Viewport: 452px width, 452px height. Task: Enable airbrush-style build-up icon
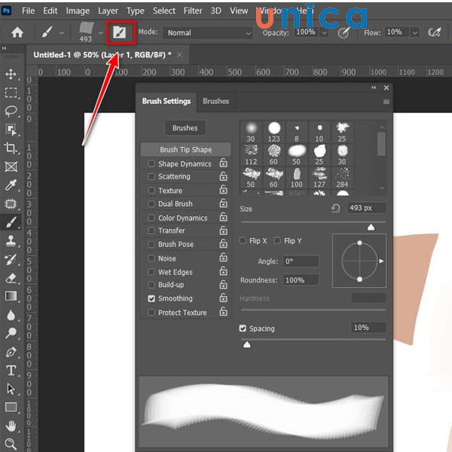click(x=435, y=32)
